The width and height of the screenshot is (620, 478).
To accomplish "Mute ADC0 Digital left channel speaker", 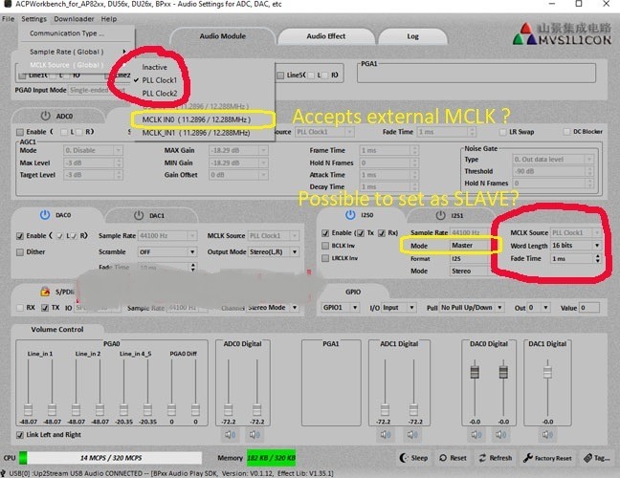I will click(x=231, y=435).
